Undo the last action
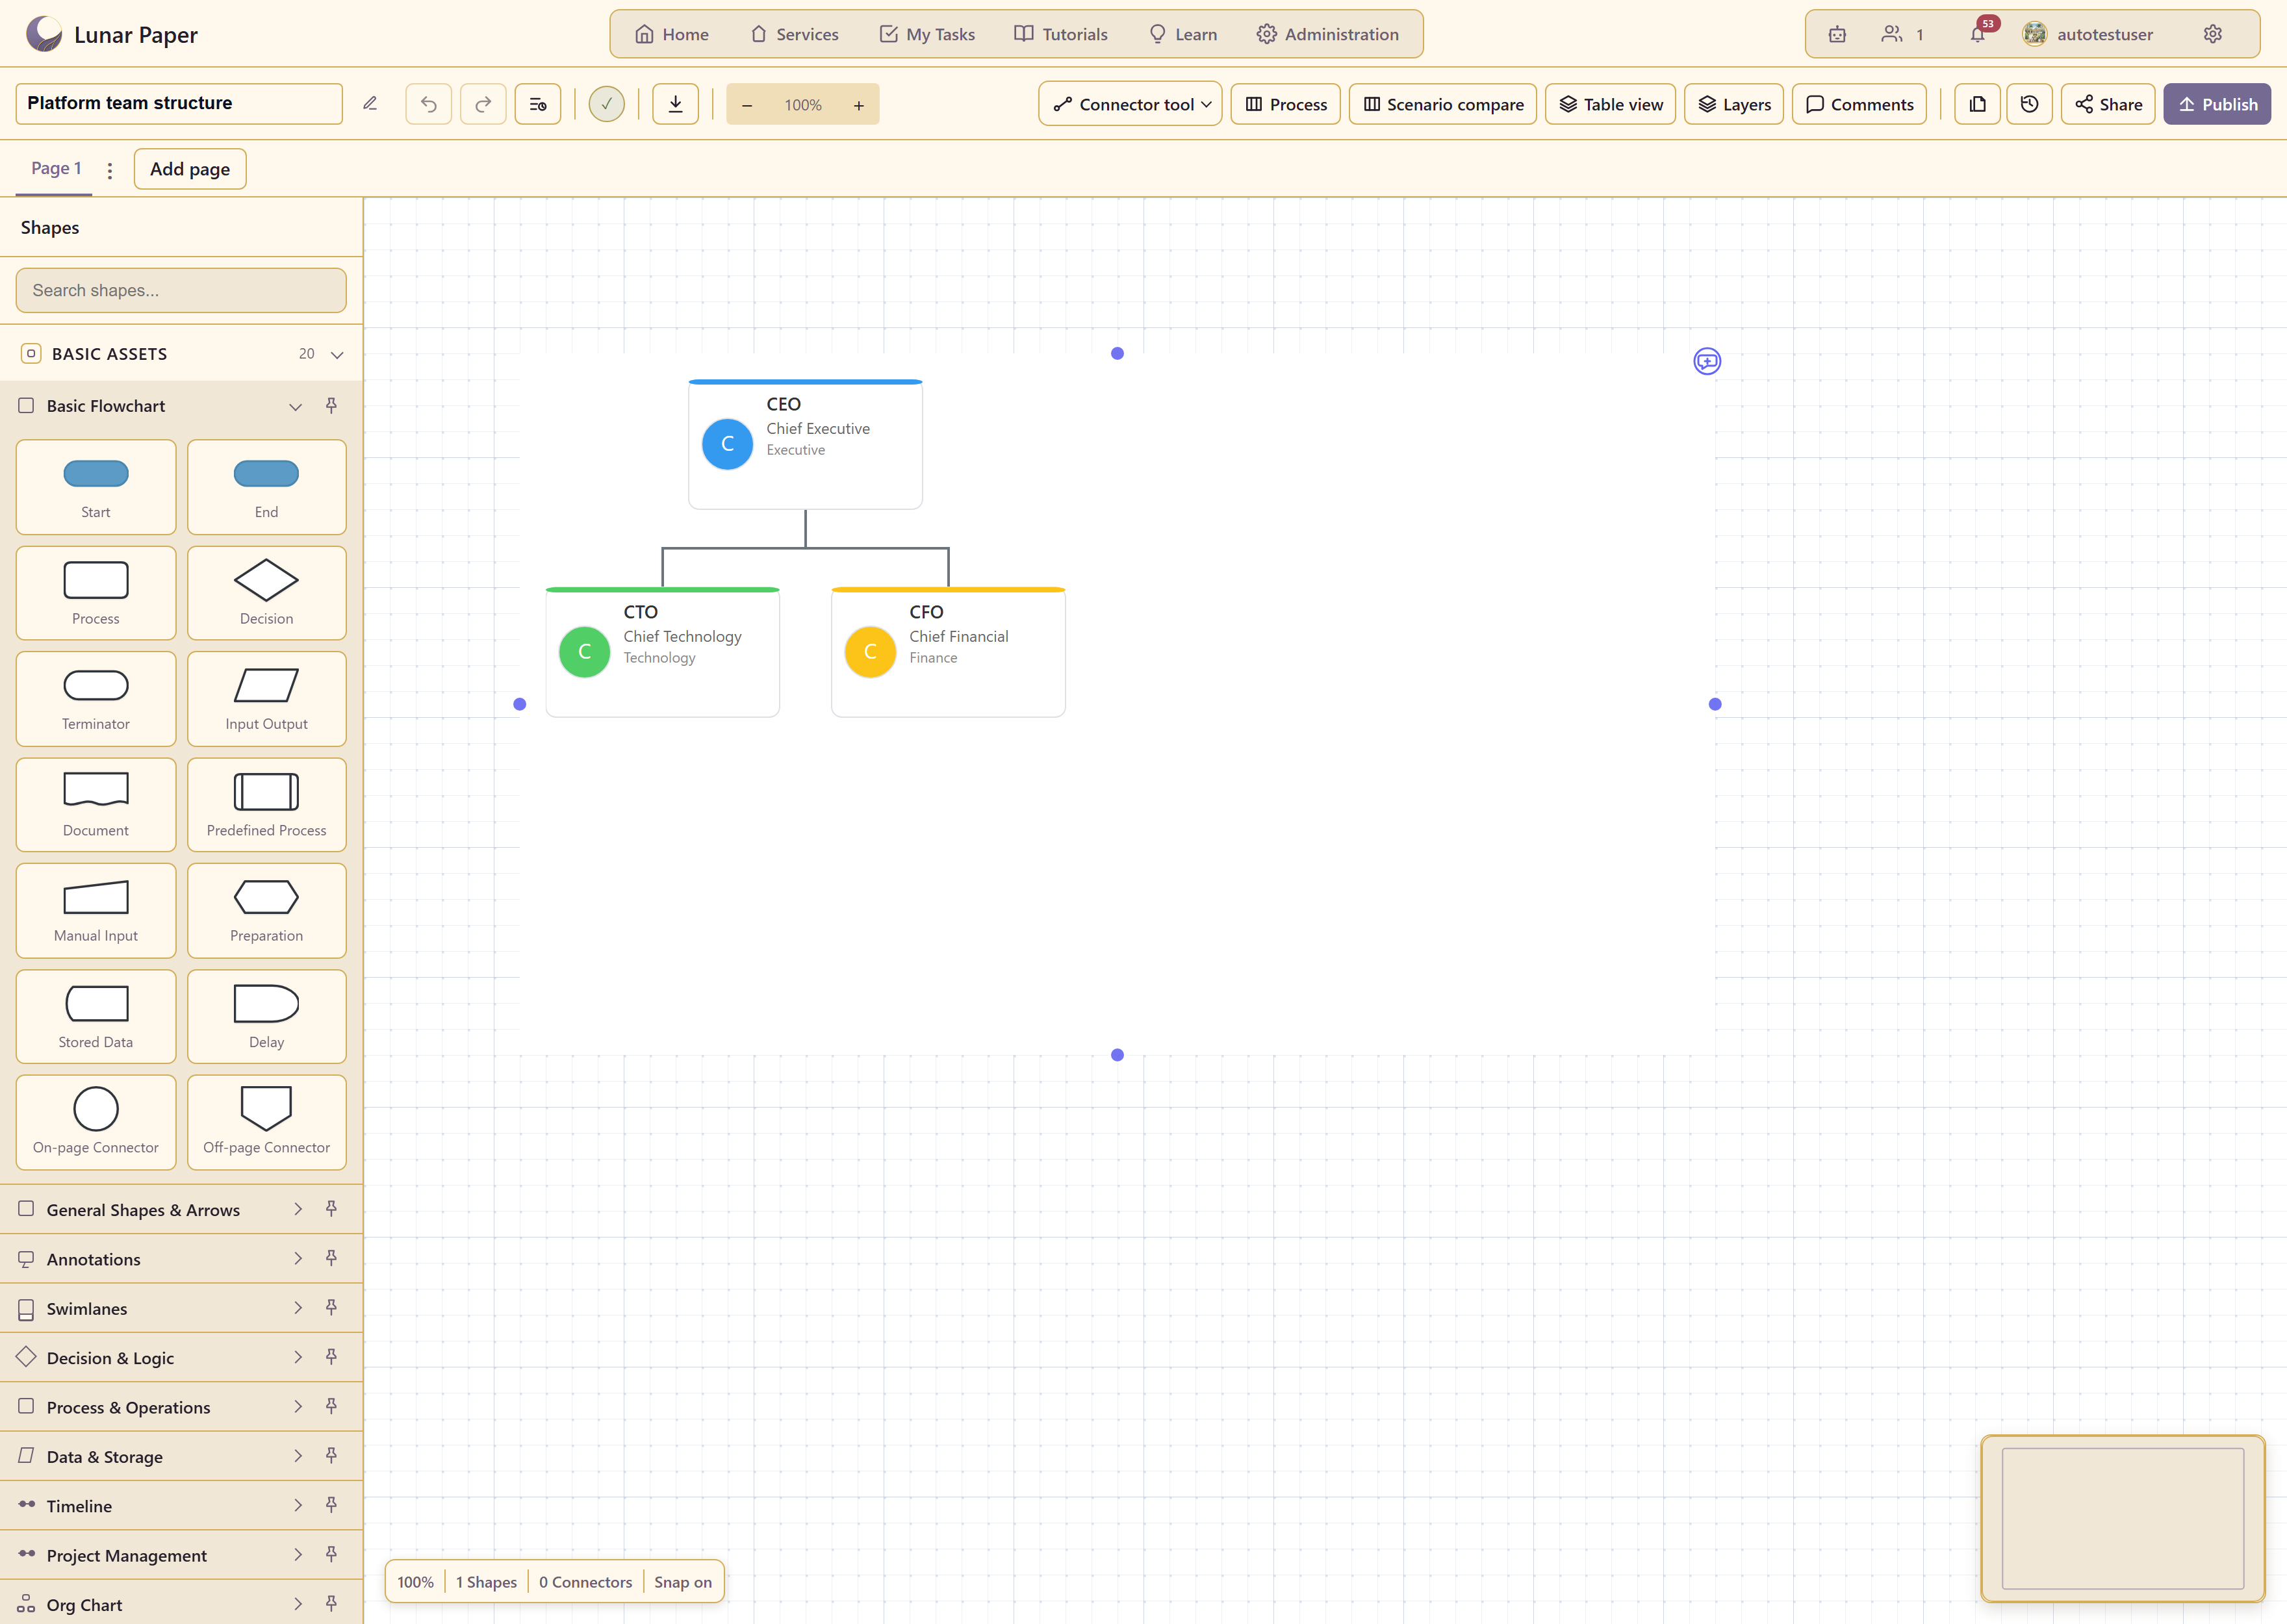Viewport: 2287px width, 1624px height. click(429, 104)
